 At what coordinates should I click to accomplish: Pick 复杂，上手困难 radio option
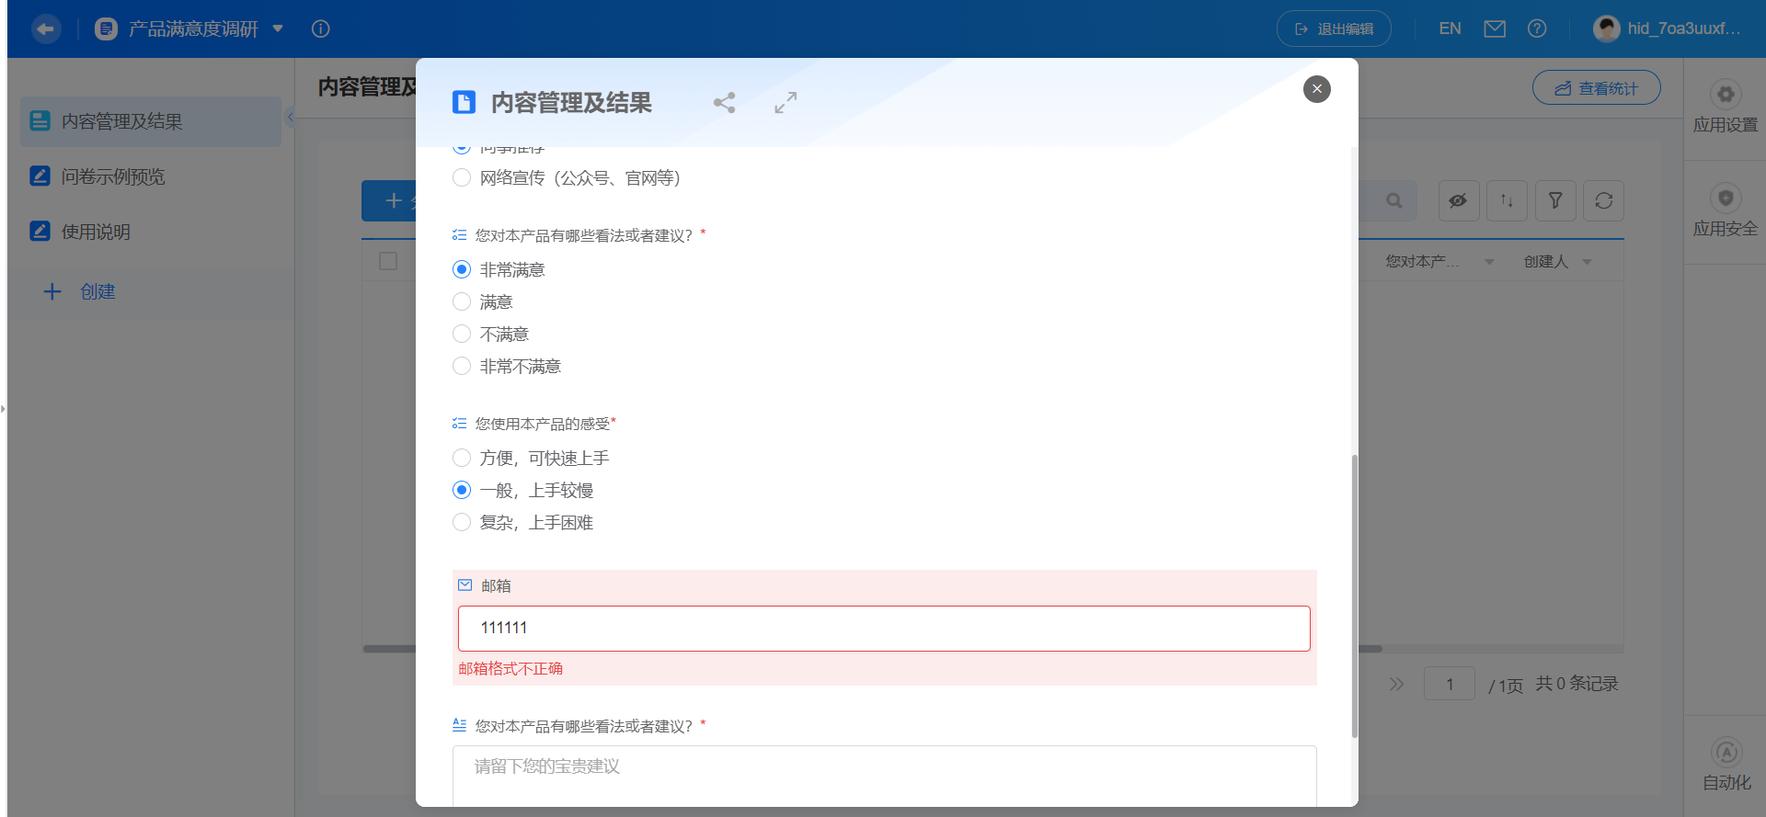[462, 522]
